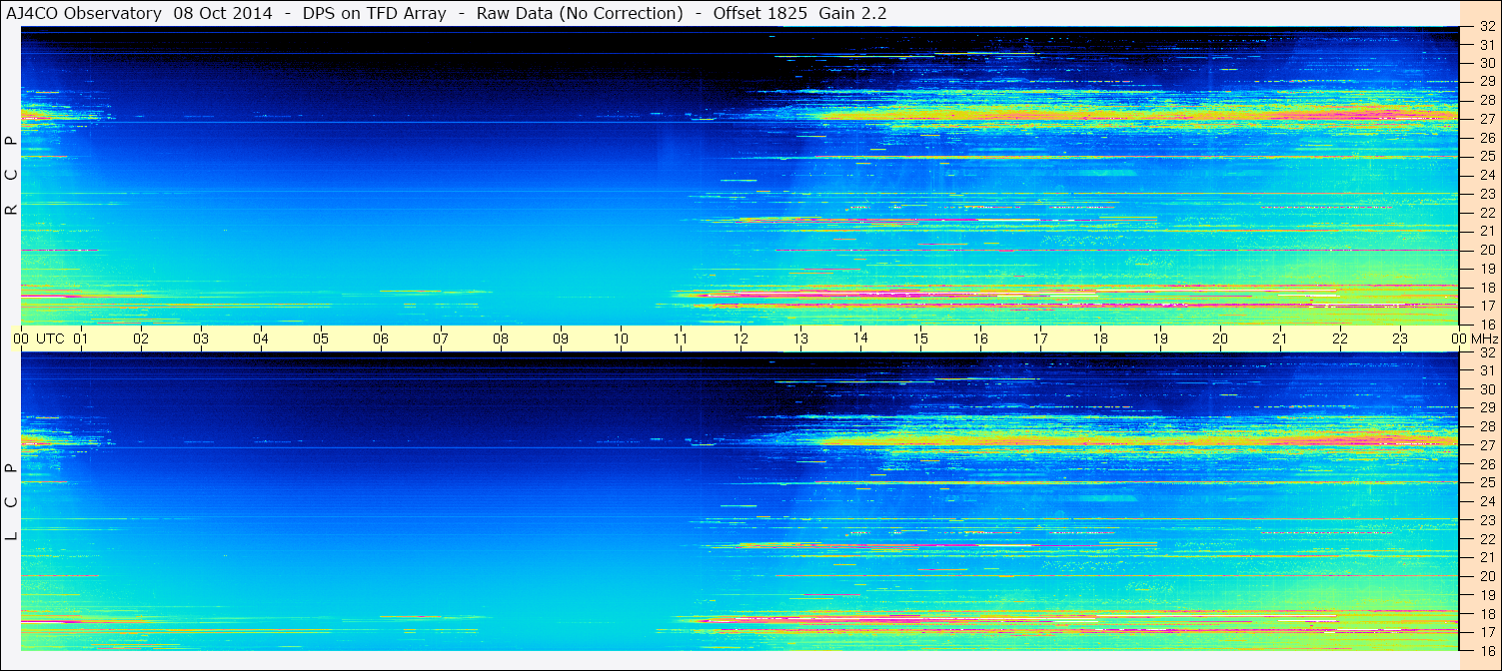Click the vertical LCP label of the lower spectrogram
Image resolution: width=1502 pixels, height=671 pixels.
pyautogui.click(x=12, y=501)
